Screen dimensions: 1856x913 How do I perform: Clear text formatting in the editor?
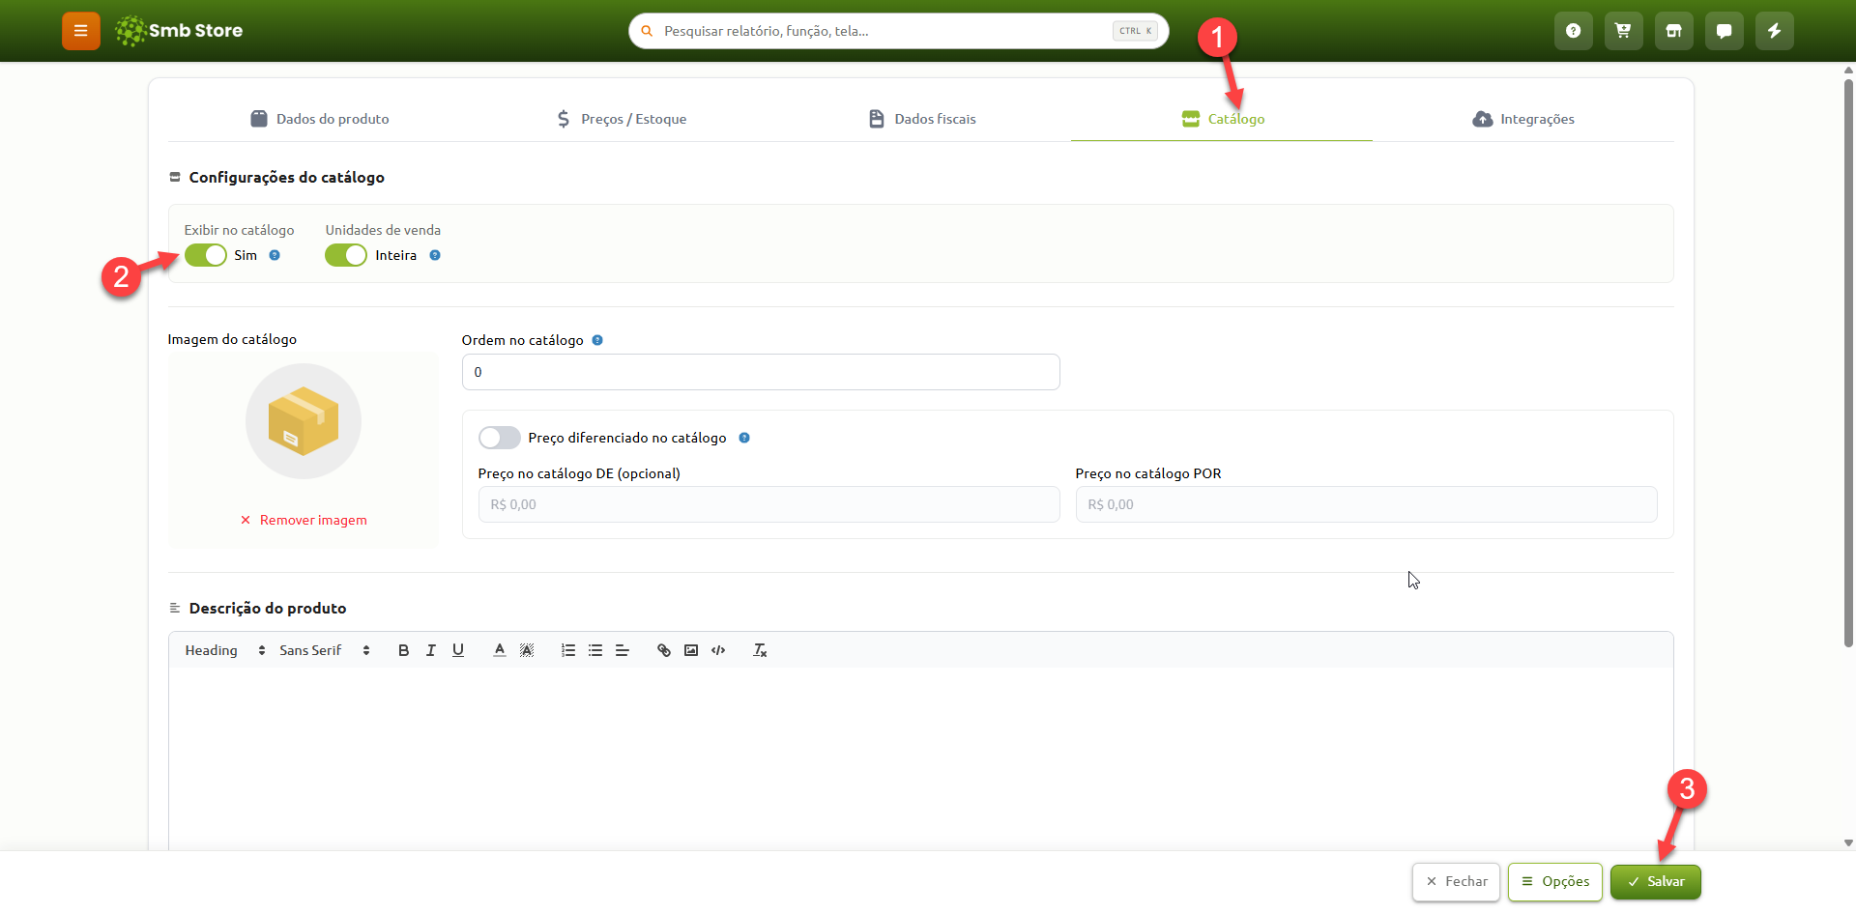760,650
